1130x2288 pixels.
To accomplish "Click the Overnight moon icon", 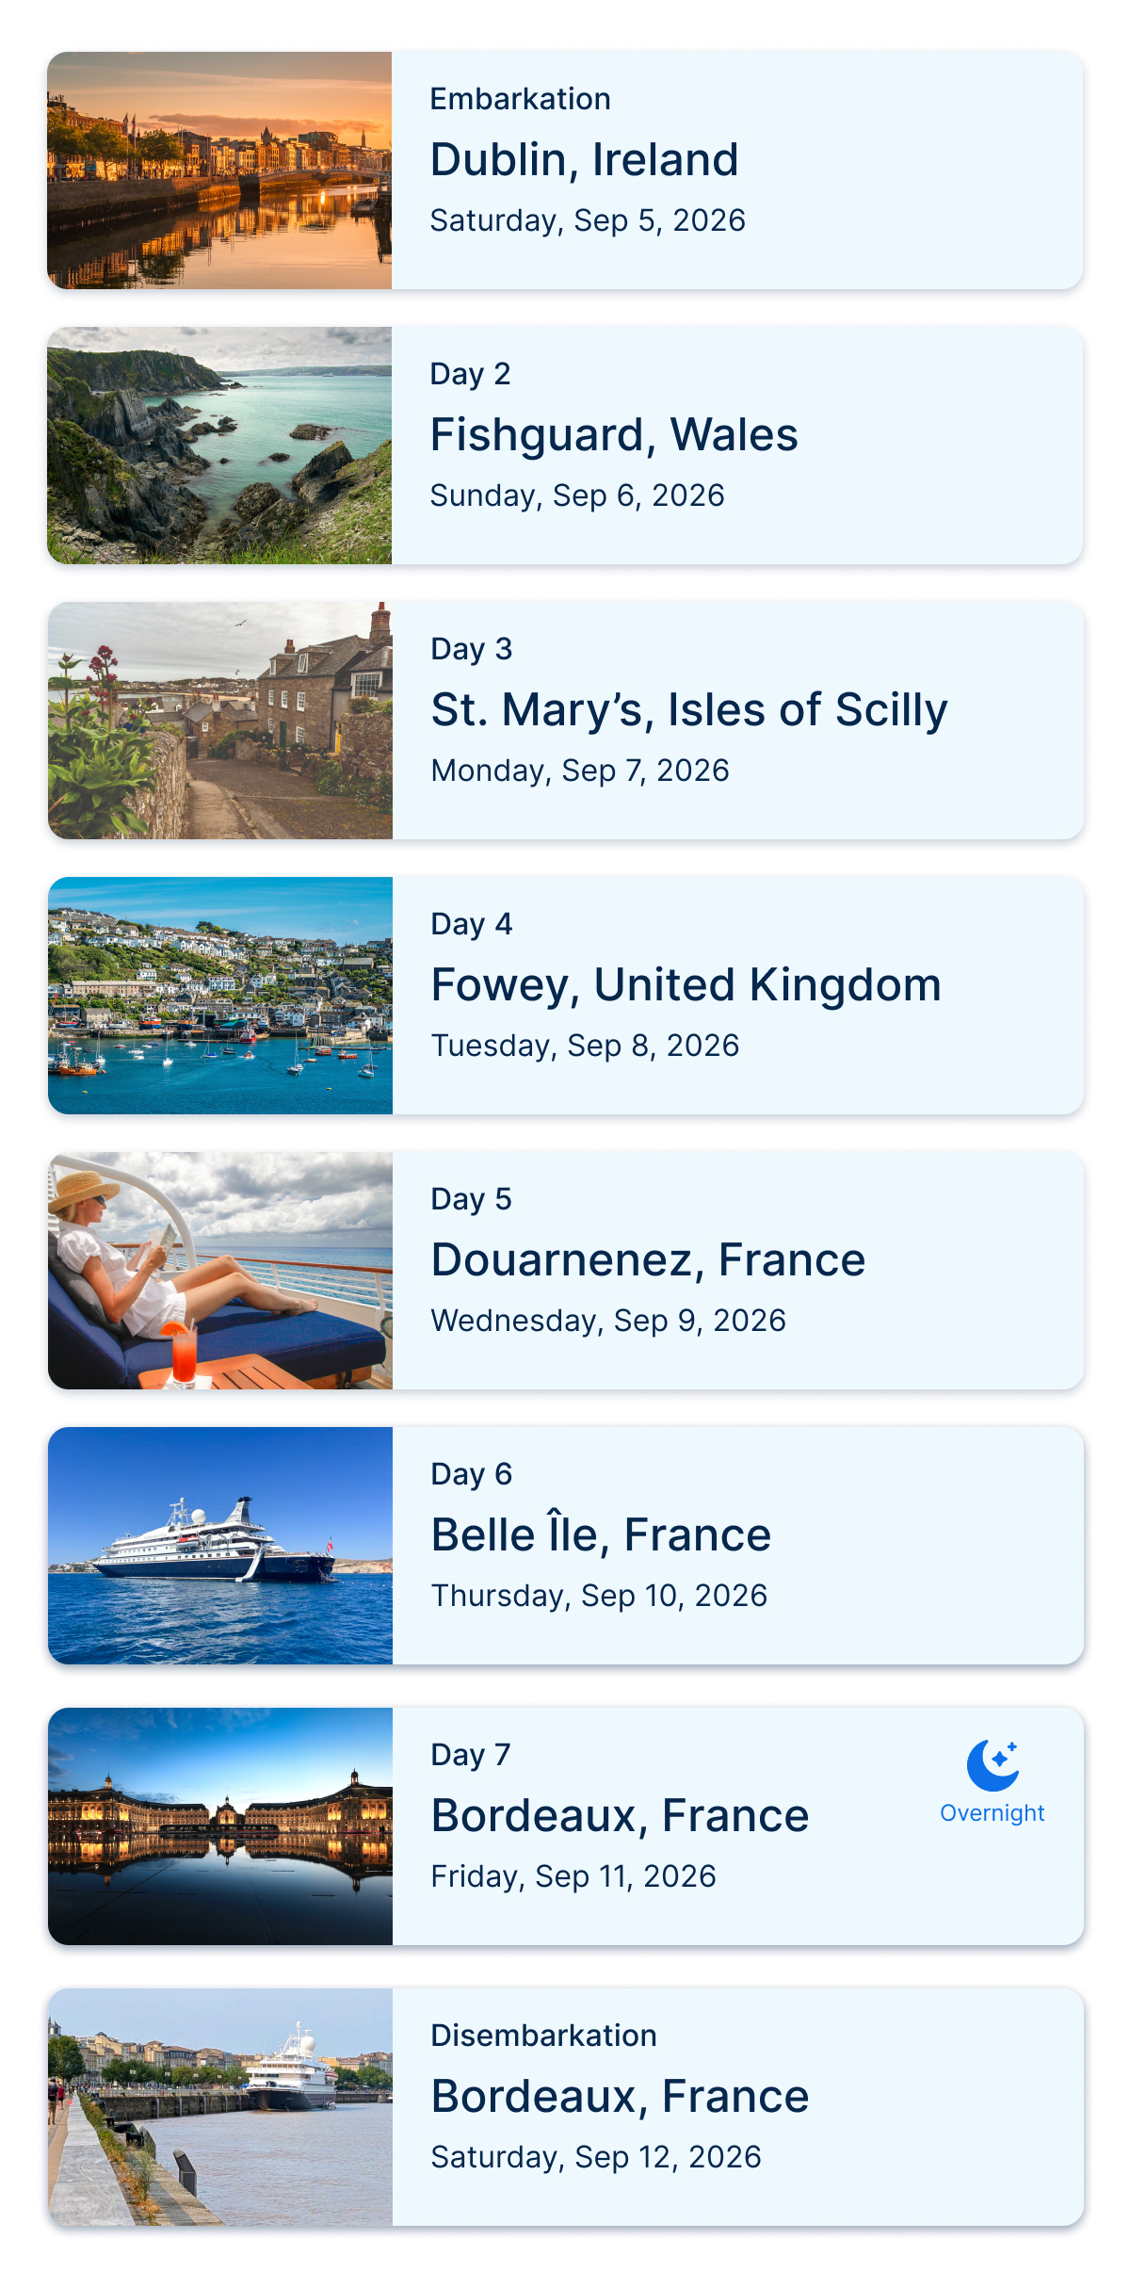I will [x=993, y=1764].
